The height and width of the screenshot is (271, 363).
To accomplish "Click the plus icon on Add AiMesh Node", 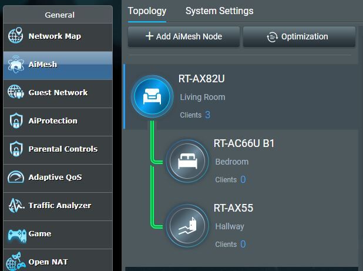I will point(149,36).
